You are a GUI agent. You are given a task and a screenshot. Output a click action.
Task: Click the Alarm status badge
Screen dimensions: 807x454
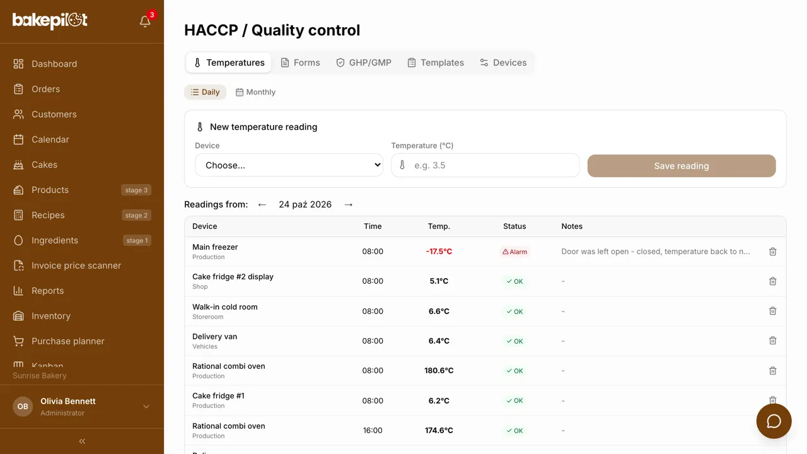pos(514,252)
